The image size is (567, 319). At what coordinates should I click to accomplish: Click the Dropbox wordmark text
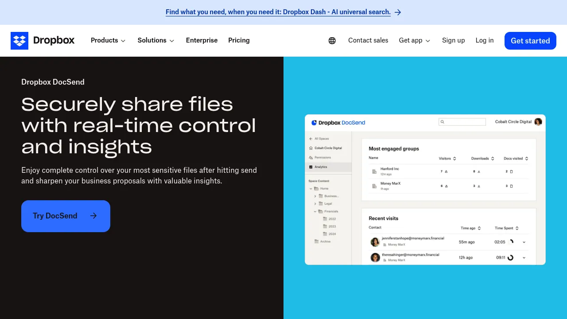point(54,40)
